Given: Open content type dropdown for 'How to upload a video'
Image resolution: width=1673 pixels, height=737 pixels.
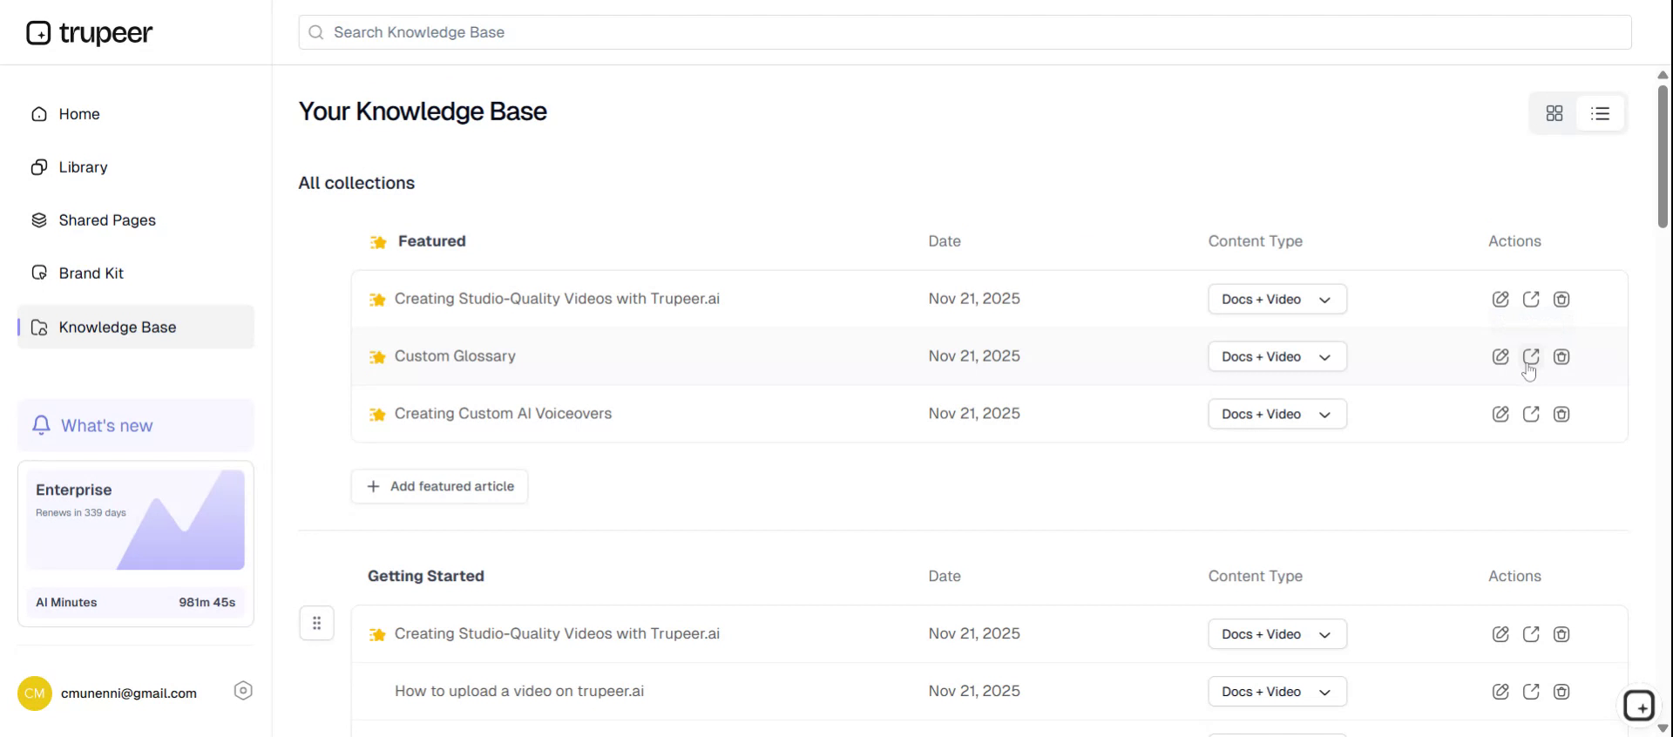Looking at the screenshot, I should click(1277, 692).
